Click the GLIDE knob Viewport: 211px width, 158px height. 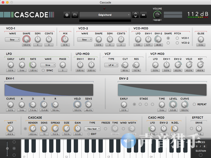point(201,39)
